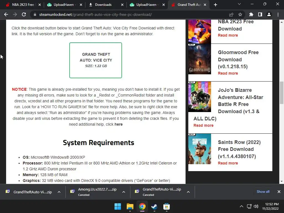Click the scrollbar down arrow
Image resolution: width=284 pixels, height=213 pixels.
(282, 181)
